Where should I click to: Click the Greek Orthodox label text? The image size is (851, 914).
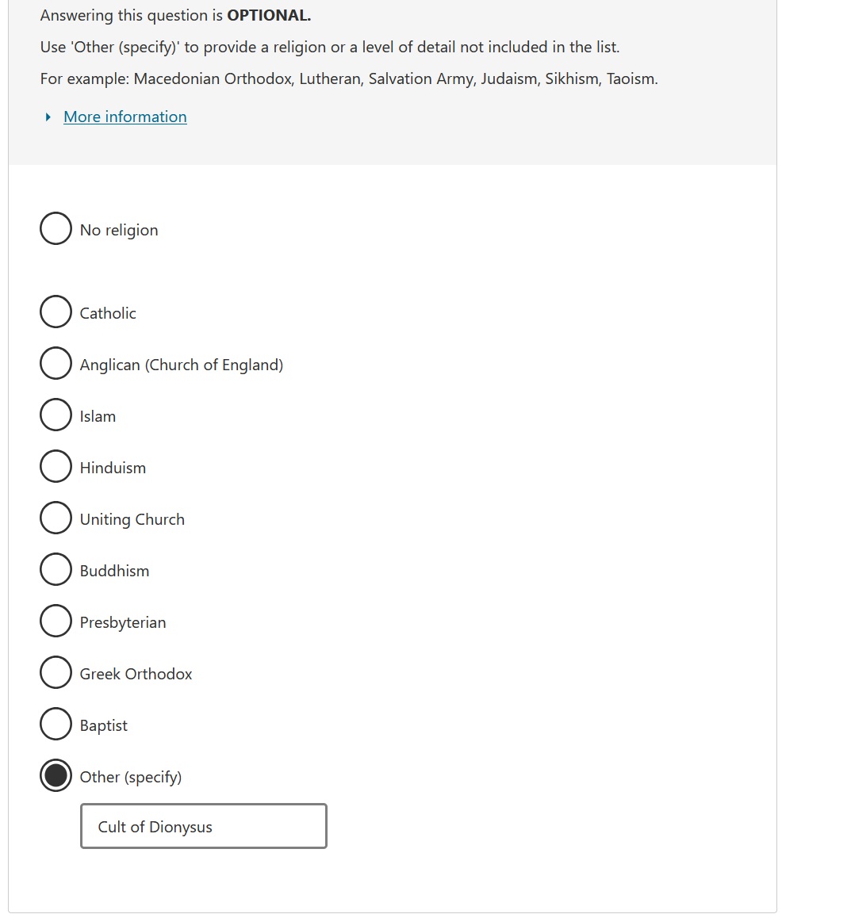coord(136,674)
